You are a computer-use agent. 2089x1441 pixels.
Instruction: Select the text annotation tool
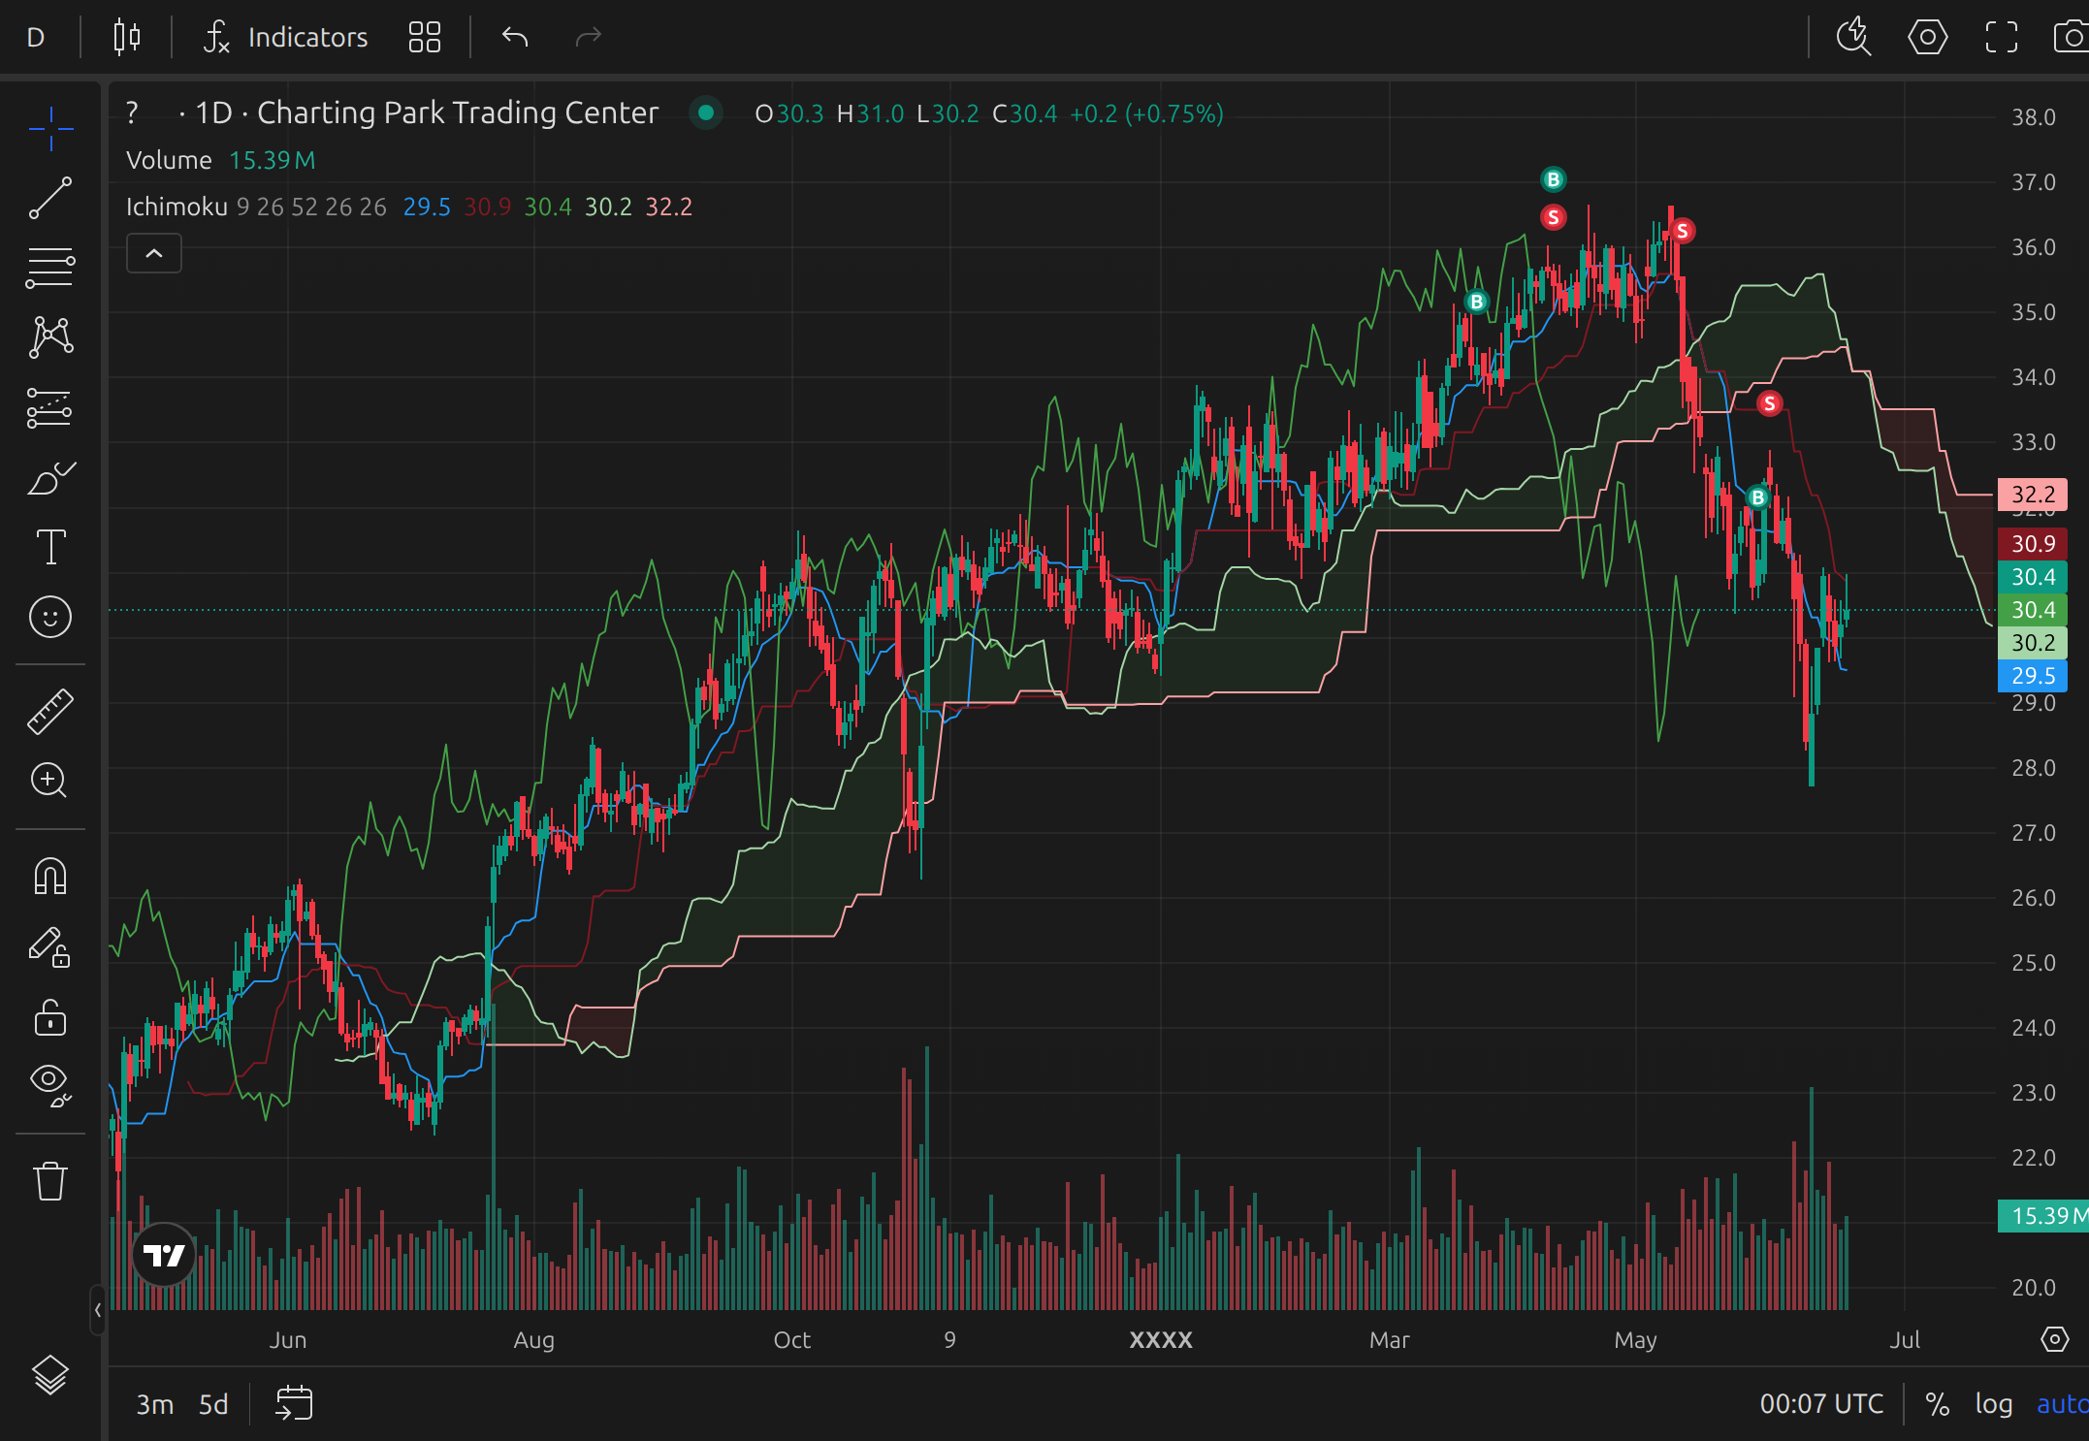coord(49,547)
